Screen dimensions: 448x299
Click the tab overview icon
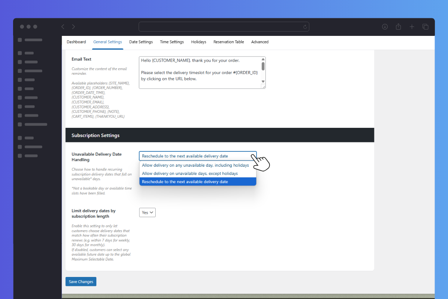point(425,27)
